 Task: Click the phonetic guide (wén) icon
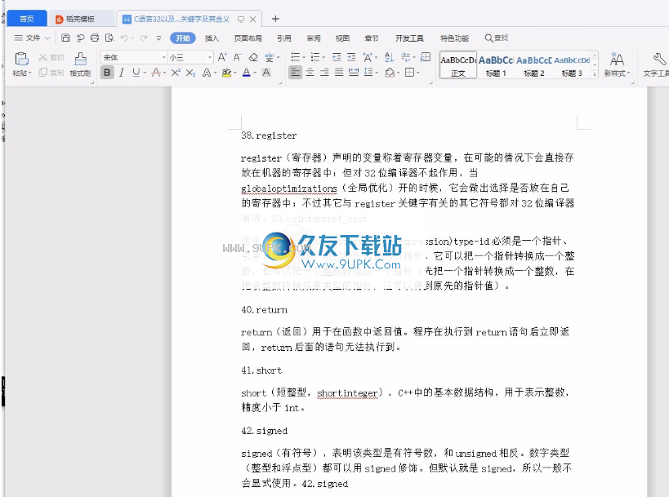click(270, 57)
